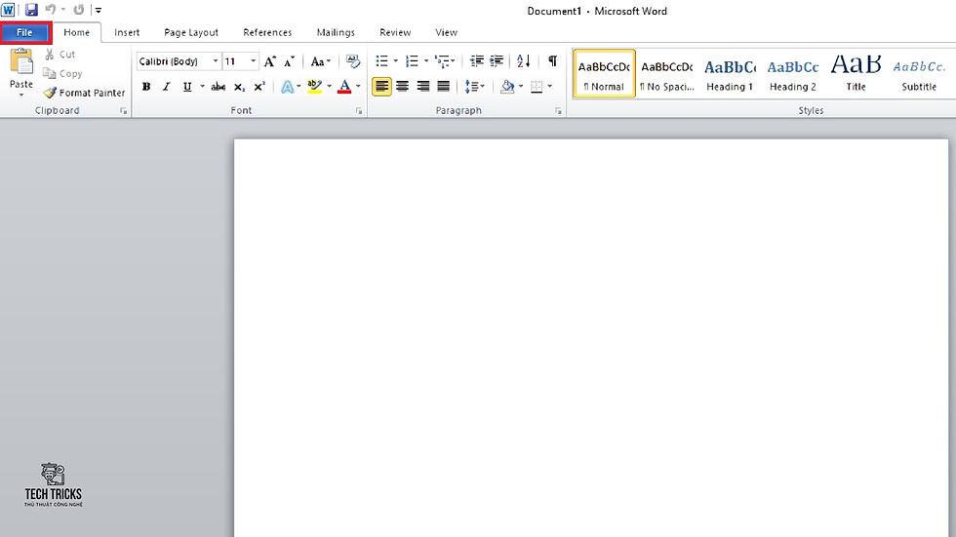This screenshot has width=956, height=537.
Task: Toggle Strikethrough formatting
Action: [x=219, y=87]
